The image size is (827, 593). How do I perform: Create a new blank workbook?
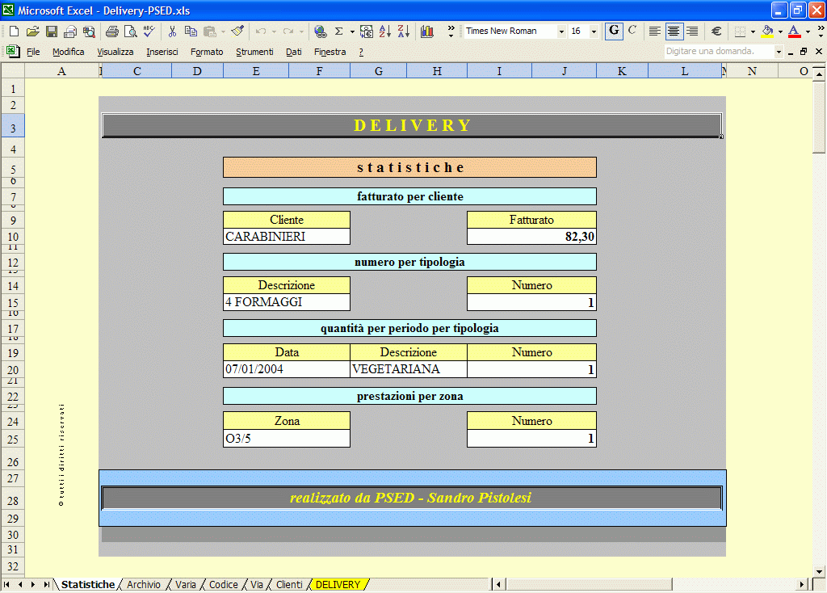click(15, 32)
